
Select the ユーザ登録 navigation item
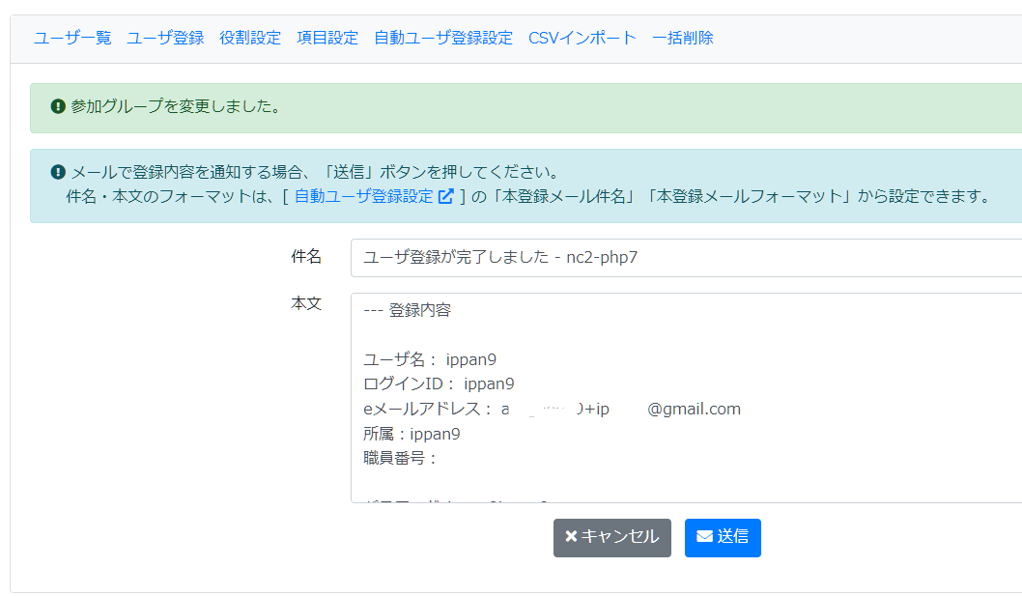click(164, 38)
